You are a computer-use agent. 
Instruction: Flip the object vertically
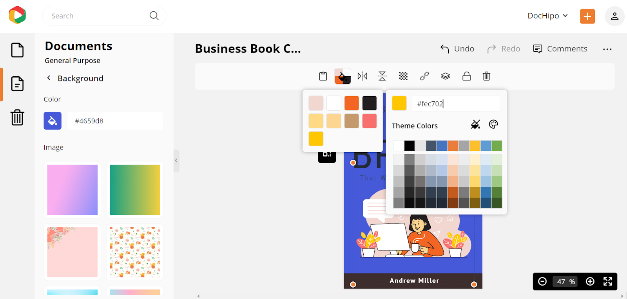tap(382, 76)
